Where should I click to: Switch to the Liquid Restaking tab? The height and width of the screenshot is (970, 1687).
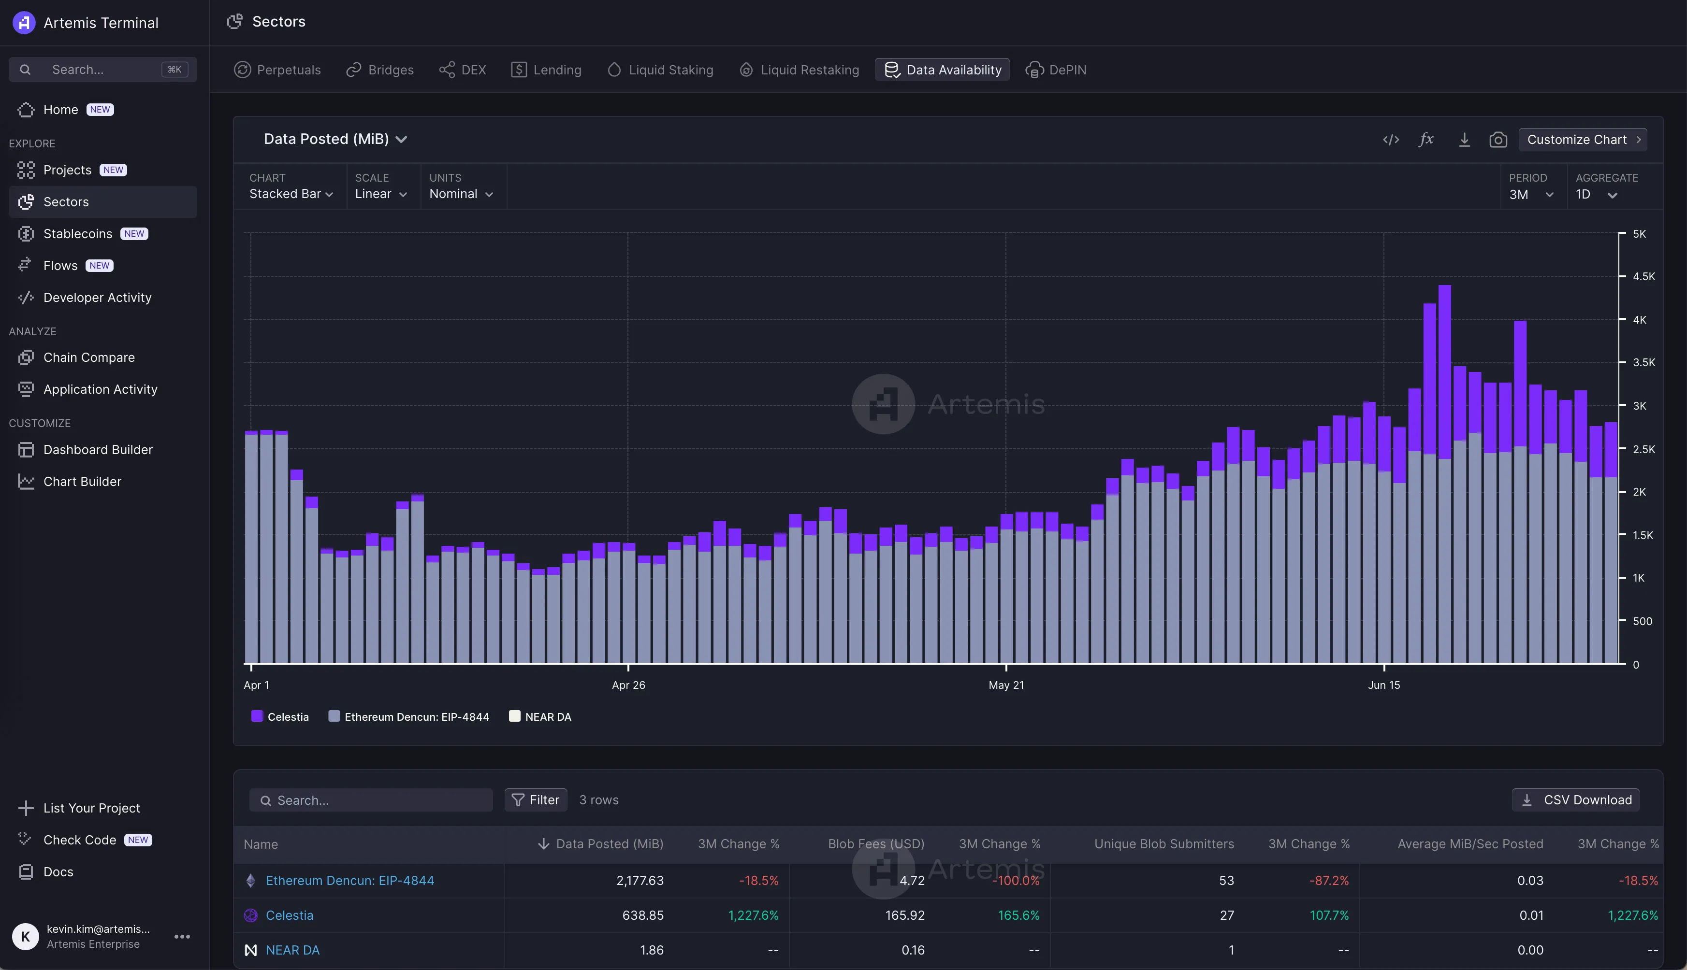pos(799,70)
